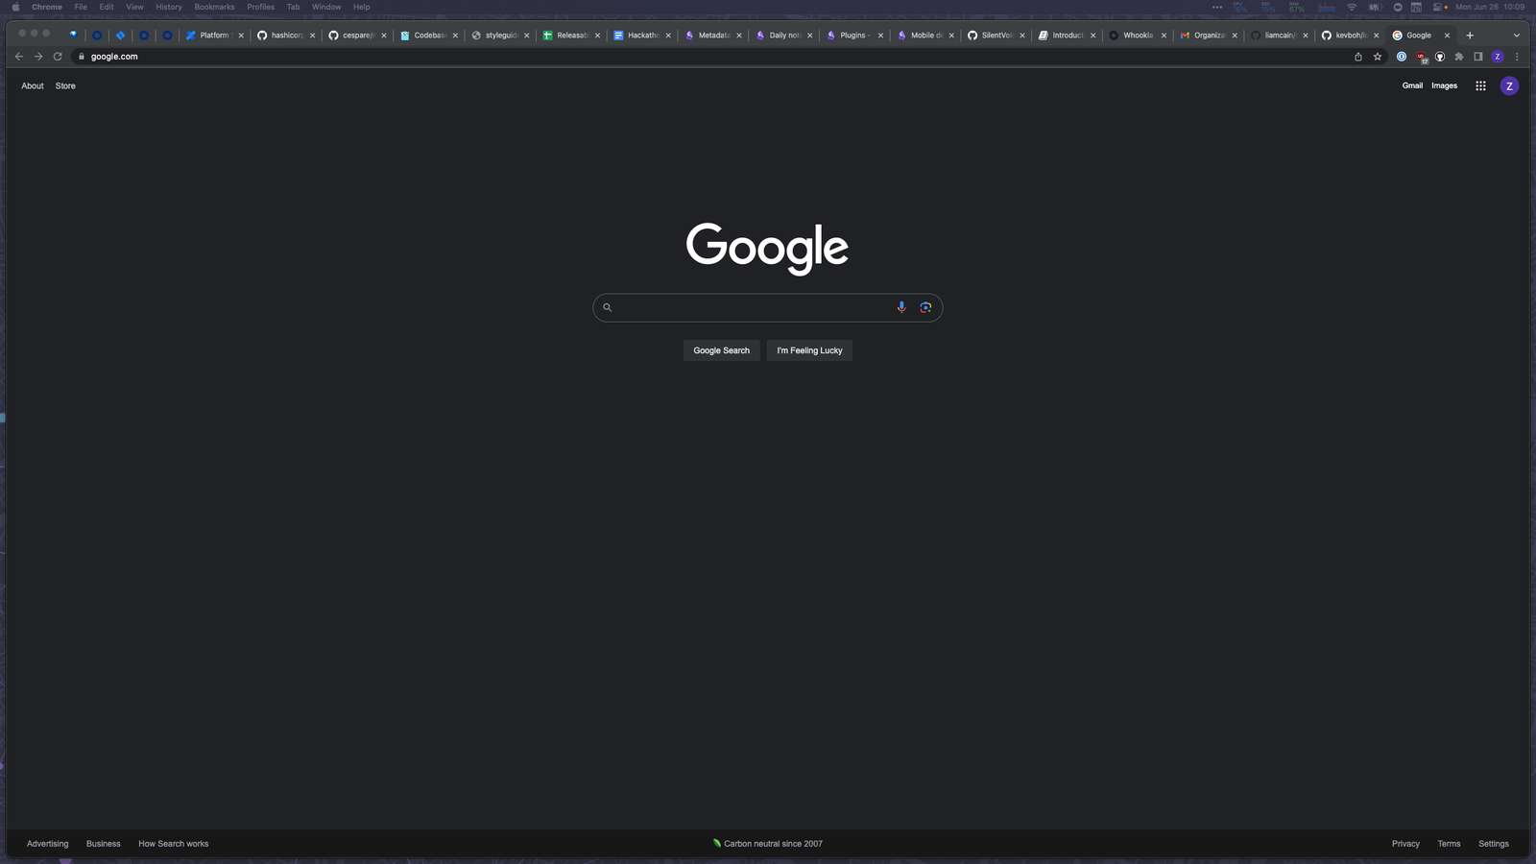This screenshot has height=864, width=1536.
Task: Click the Google Search button
Action: pyautogui.click(x=722, y=350)
